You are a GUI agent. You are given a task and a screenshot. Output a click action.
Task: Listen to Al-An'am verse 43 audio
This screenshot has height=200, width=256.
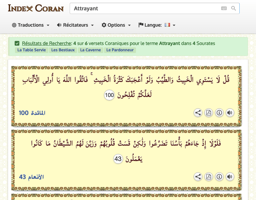(230, 177)
